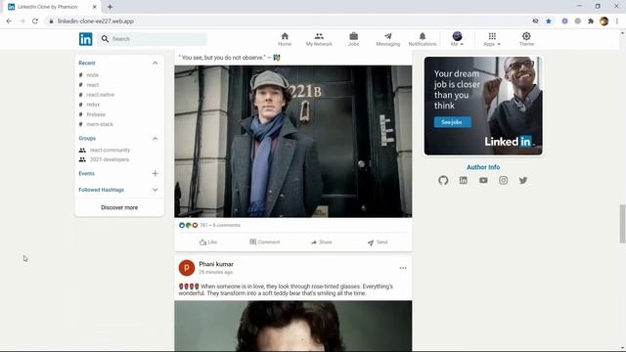Select the LinkedIn Clone browser tab
Viewport: 626px width, 352px height.
[x=52, y=7]
